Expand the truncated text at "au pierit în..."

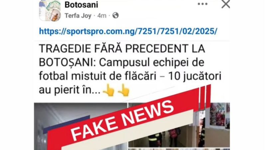(x=69, y=90)
